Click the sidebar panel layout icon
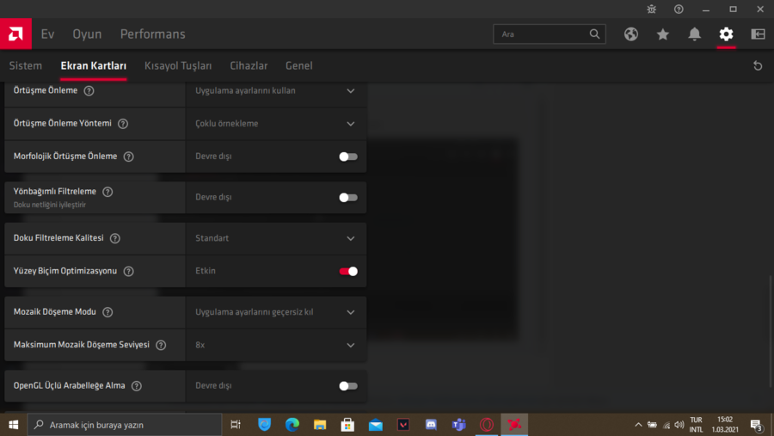The image size is (774, 436). click(x=758, y=34)
